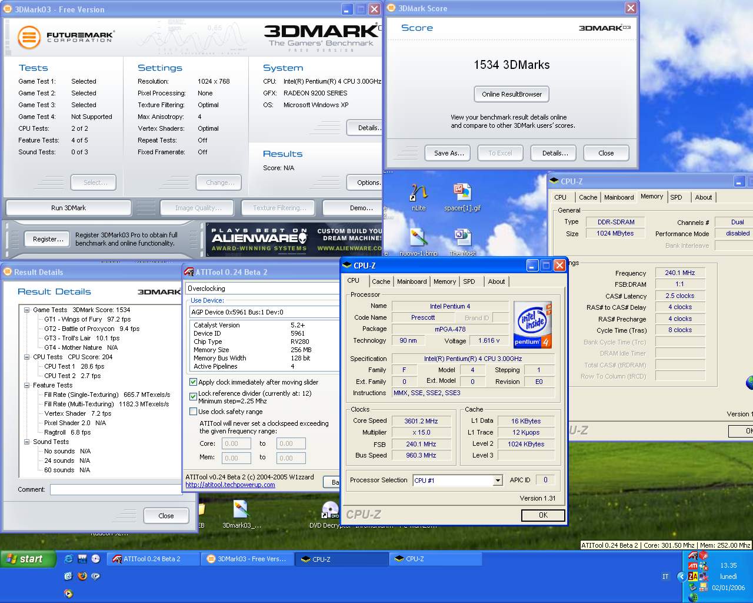753x603 pixels.
Task: Click Close button in 3DMark Score window
Action: [x=606, y=153]
